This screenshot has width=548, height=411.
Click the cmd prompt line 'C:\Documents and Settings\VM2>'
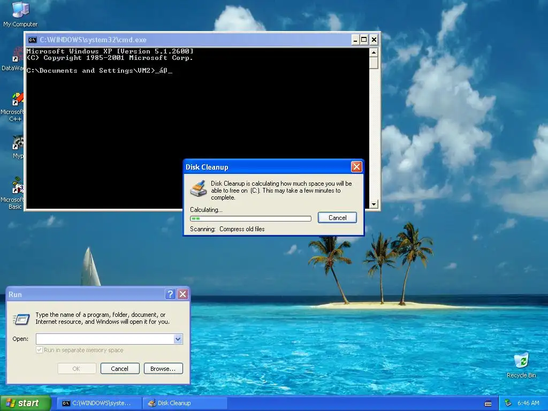(90, 71)
